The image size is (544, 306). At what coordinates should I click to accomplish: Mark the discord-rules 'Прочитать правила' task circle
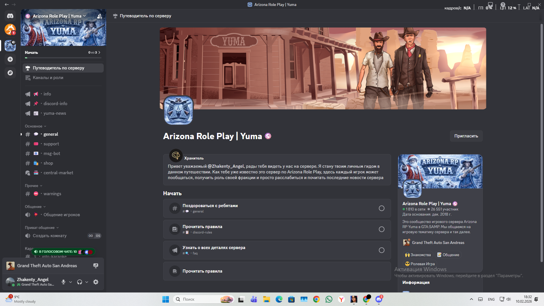coord(382,229)
